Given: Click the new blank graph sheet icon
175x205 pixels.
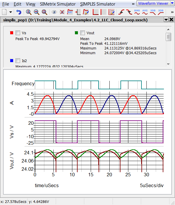Looking at the screenshot, I should click(x=5, y=12).
